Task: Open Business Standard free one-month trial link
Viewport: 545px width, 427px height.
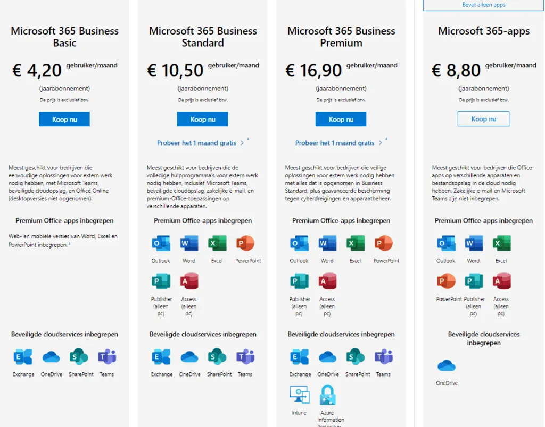Action: point(196,143)
